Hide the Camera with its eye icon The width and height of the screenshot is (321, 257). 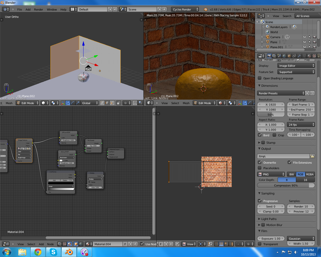[305, 37]
